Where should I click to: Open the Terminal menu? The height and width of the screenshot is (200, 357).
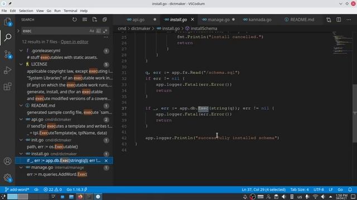[x=70, y=11]
